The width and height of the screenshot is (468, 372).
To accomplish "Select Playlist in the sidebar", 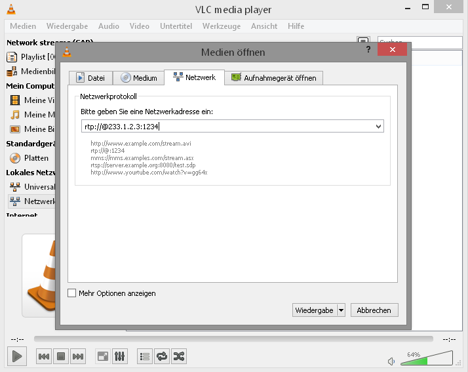I will (31, 57).
